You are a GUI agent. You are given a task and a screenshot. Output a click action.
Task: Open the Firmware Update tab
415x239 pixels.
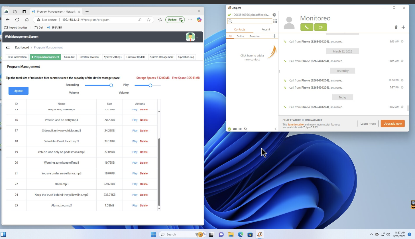136,57
